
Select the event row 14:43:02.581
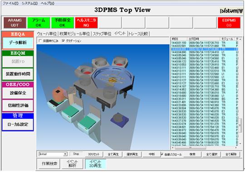(204, 46)
